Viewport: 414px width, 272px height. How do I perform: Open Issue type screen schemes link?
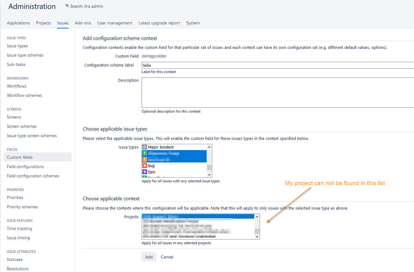[31, 136]
